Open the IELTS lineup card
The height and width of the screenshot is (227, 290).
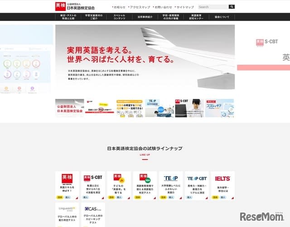[x=223, y=186]
